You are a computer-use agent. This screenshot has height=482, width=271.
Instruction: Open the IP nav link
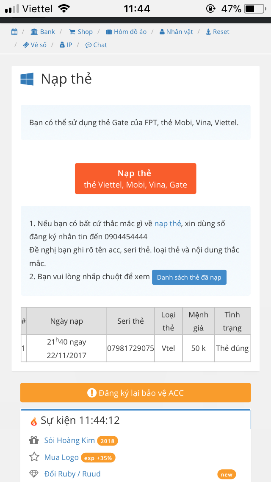pos(66,45)
